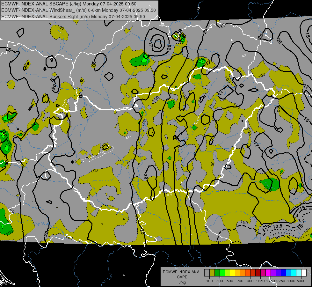Screen dimensions: 312x287
Task: Click the legend tick label 500
Action: click(x=230, y=281)
